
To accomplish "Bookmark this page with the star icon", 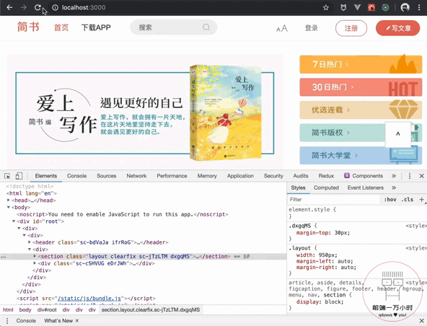I will 326,8.
